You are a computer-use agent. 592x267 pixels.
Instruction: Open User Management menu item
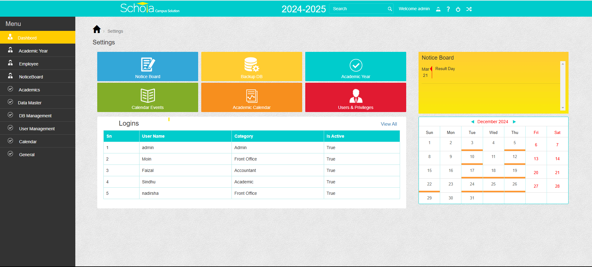point(37,129)
